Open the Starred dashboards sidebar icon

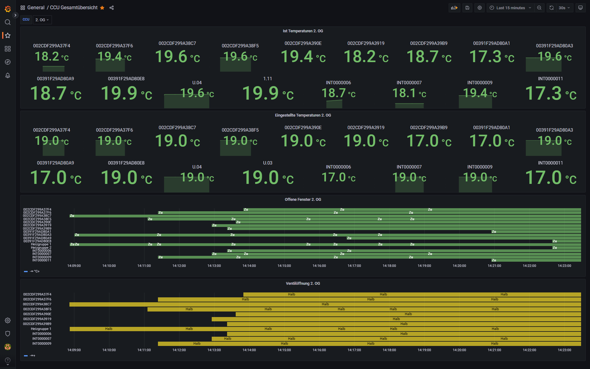coord(8,35)
